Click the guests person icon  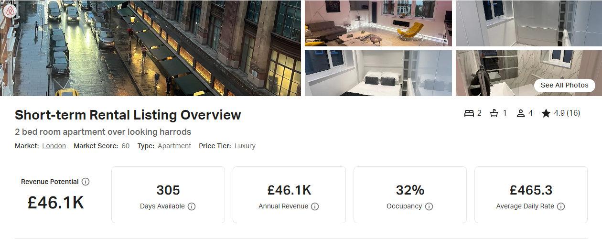click(x=520, y=113)
